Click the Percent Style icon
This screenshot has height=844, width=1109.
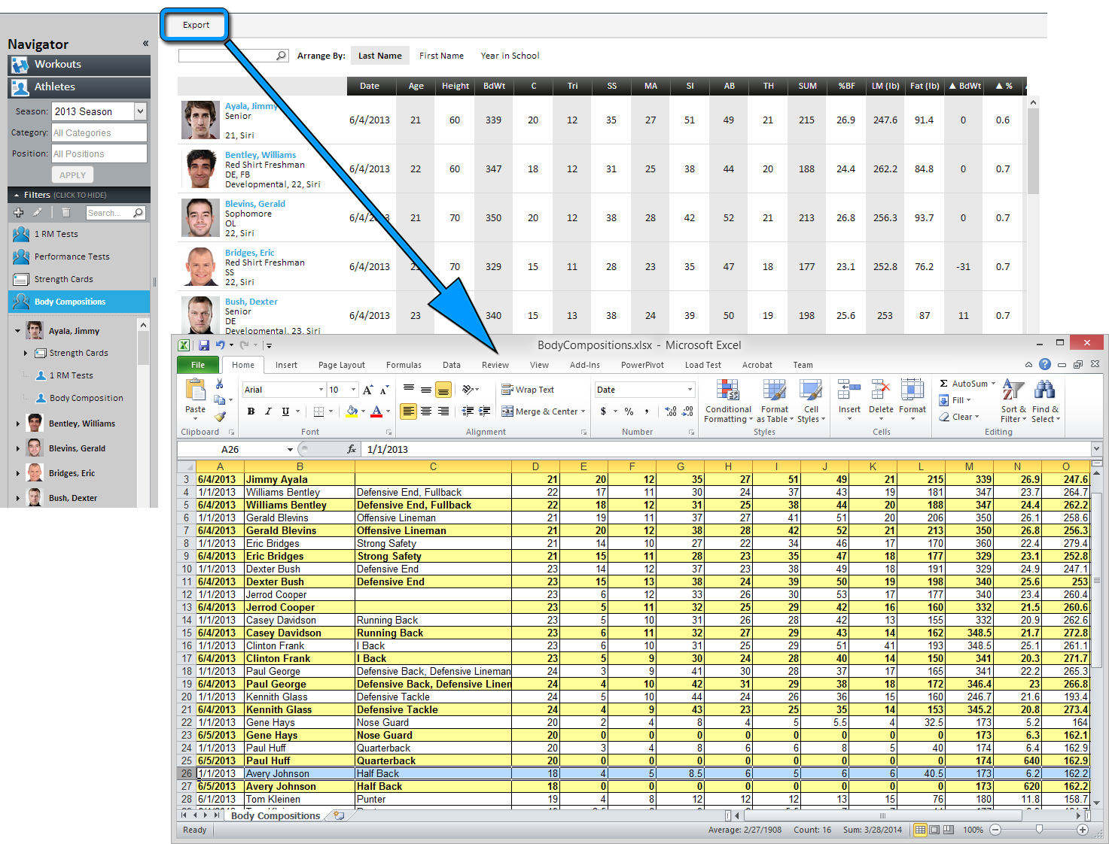(629, 411)
